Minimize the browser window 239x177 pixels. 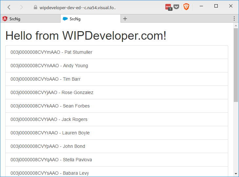[201, 6]
